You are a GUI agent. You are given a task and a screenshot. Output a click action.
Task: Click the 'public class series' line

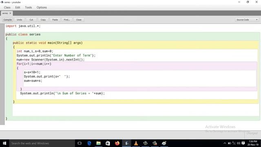click(x=23, y=34)
